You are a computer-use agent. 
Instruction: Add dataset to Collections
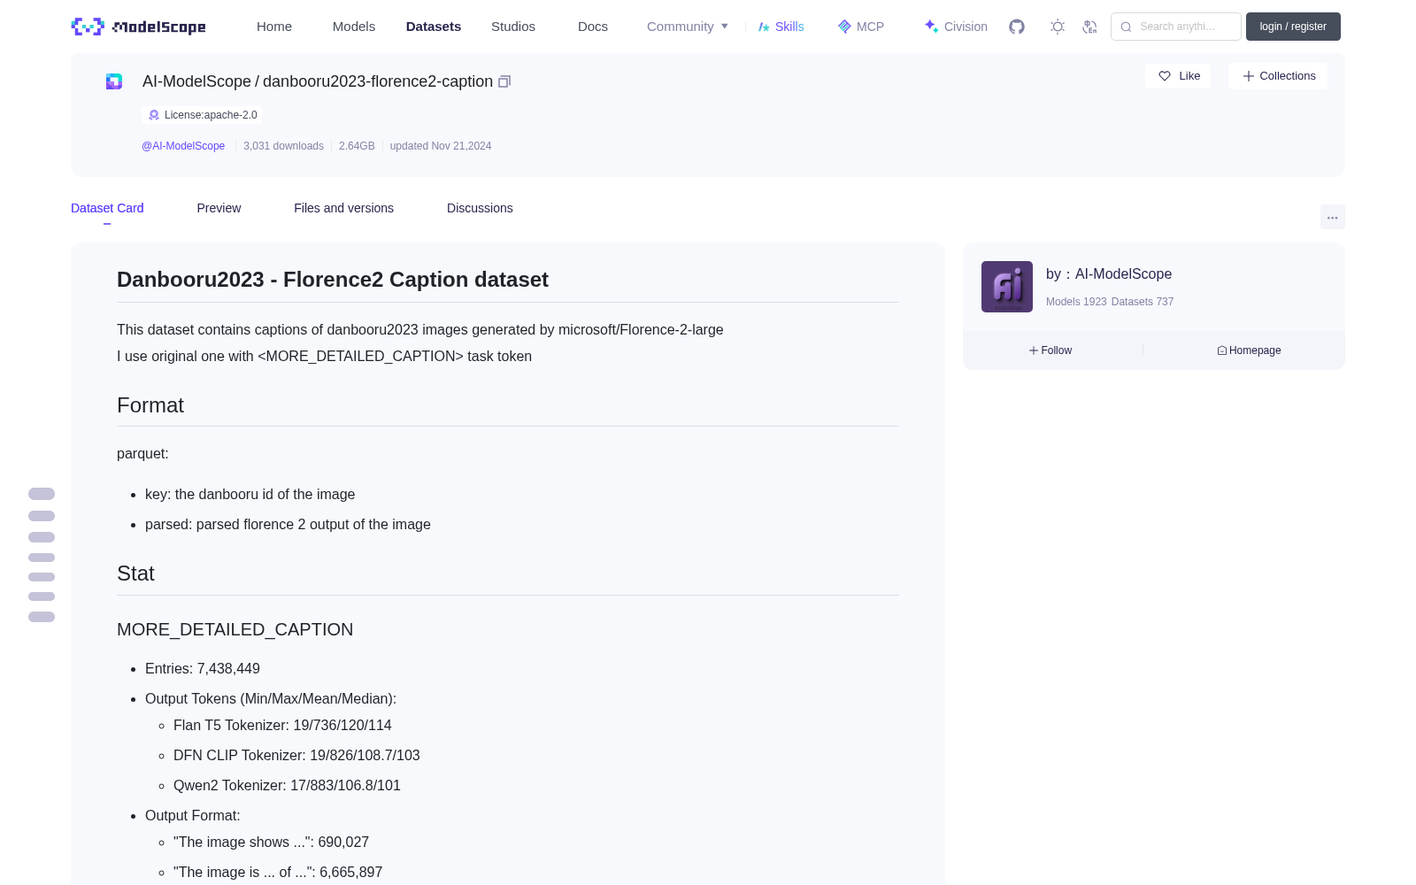(x=1278, y=76)
